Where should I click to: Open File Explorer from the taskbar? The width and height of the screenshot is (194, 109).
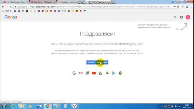[x=22, y=106]
